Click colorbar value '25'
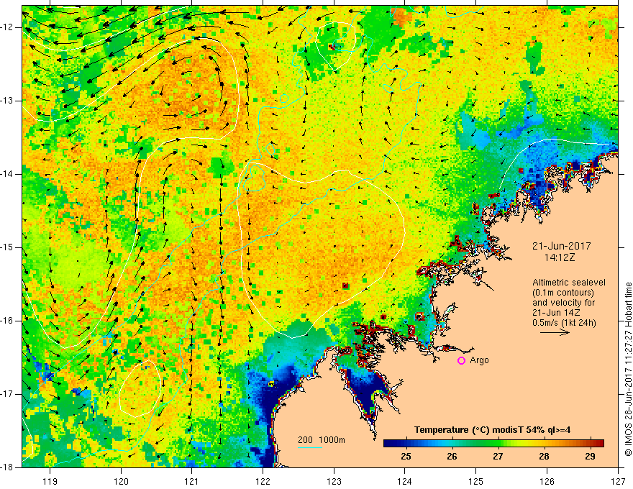 [x=406, y=457]
